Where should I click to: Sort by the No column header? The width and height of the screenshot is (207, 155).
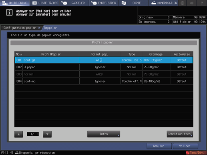click(x=19, y=54)
